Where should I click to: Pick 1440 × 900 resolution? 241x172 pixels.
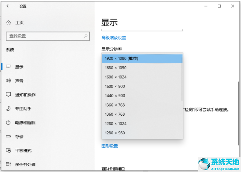pos(142,96)
